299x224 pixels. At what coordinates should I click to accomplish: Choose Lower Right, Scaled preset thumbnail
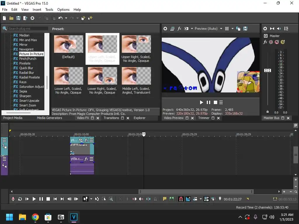click(x=102, y=76)
